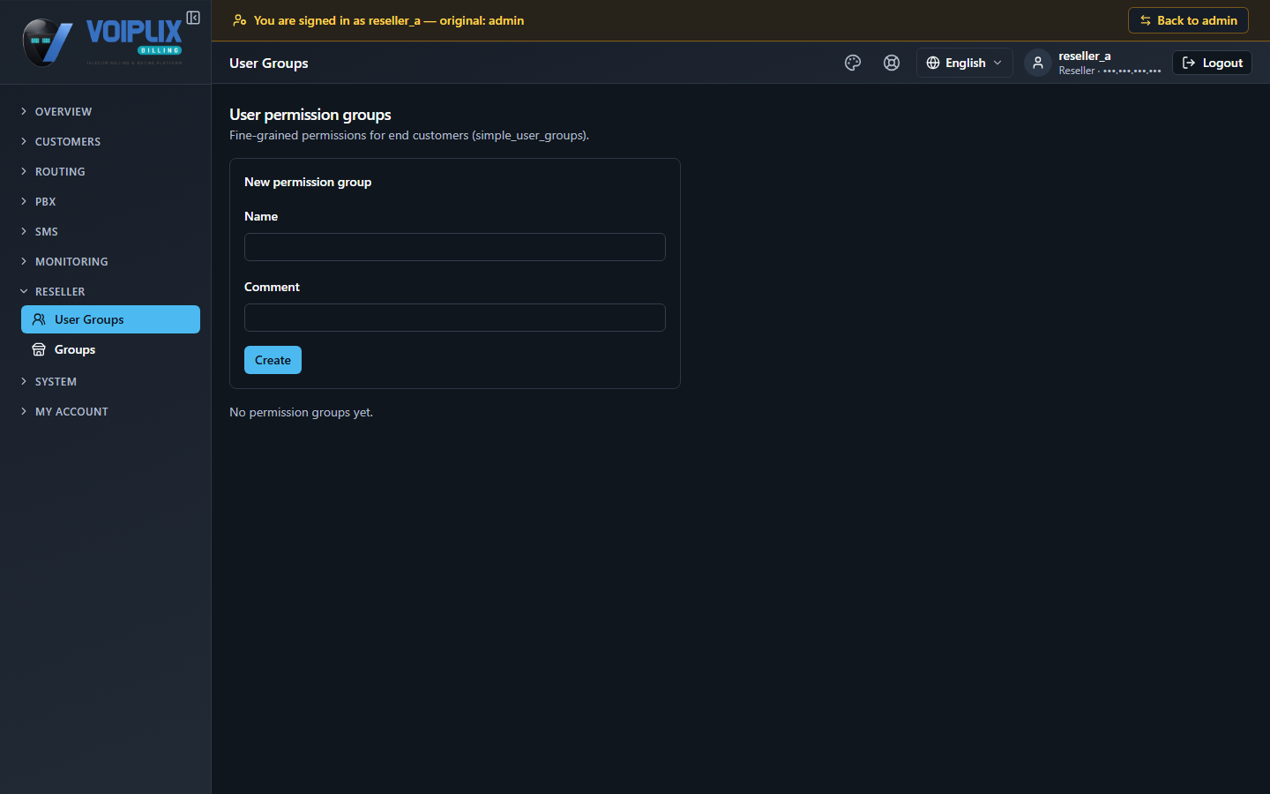Collapse the RESELLER section
Screen dimensions: 1270x794
point(60,291)
